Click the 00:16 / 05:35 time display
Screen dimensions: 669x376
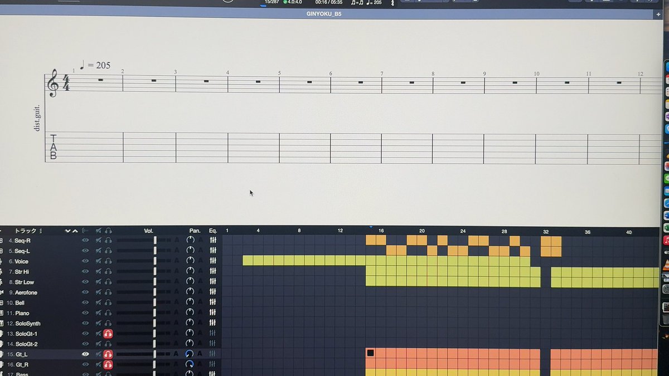pos(328,2)
